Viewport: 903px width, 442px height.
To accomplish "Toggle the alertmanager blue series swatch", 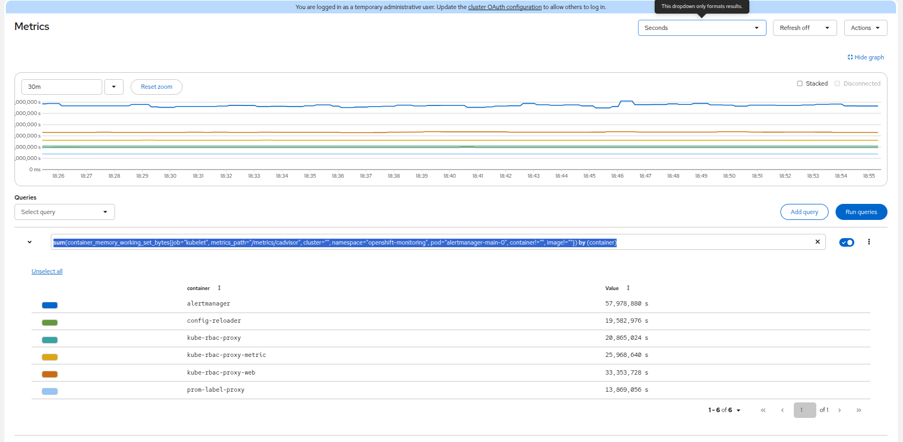I will (x=50, y=305).
